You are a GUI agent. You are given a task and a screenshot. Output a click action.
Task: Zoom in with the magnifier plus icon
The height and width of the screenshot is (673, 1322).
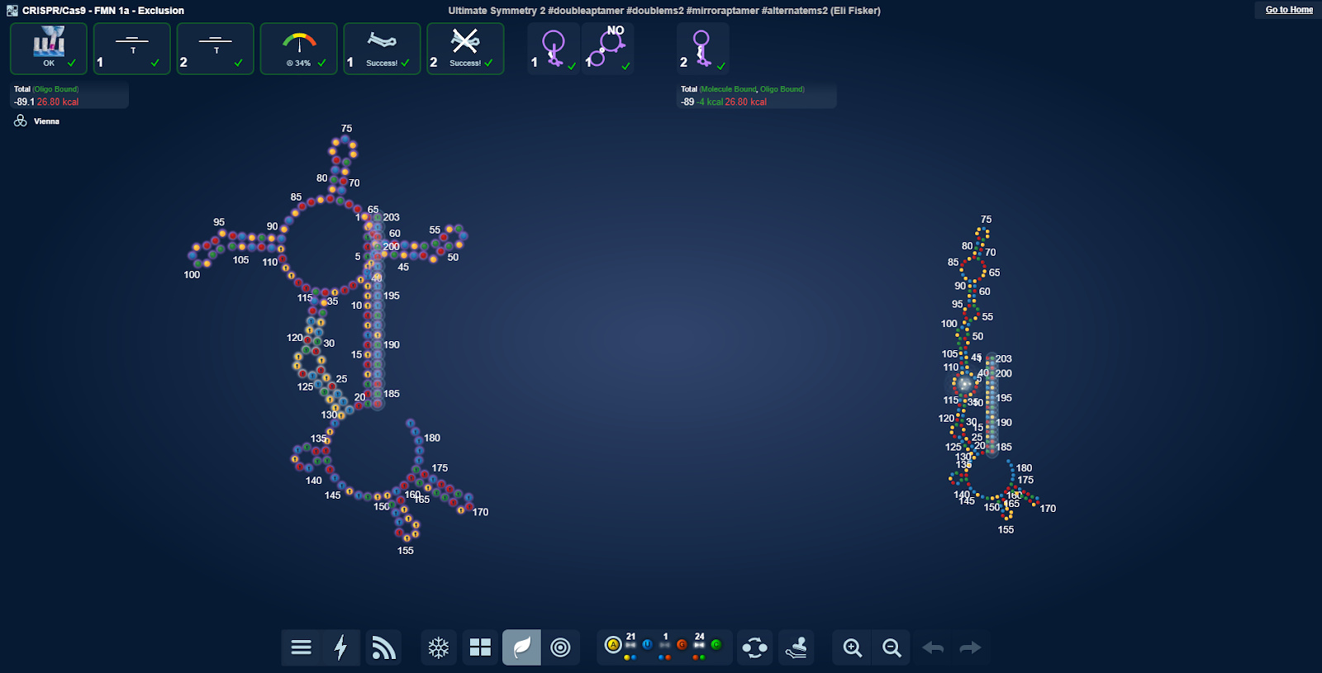[853, 647]
